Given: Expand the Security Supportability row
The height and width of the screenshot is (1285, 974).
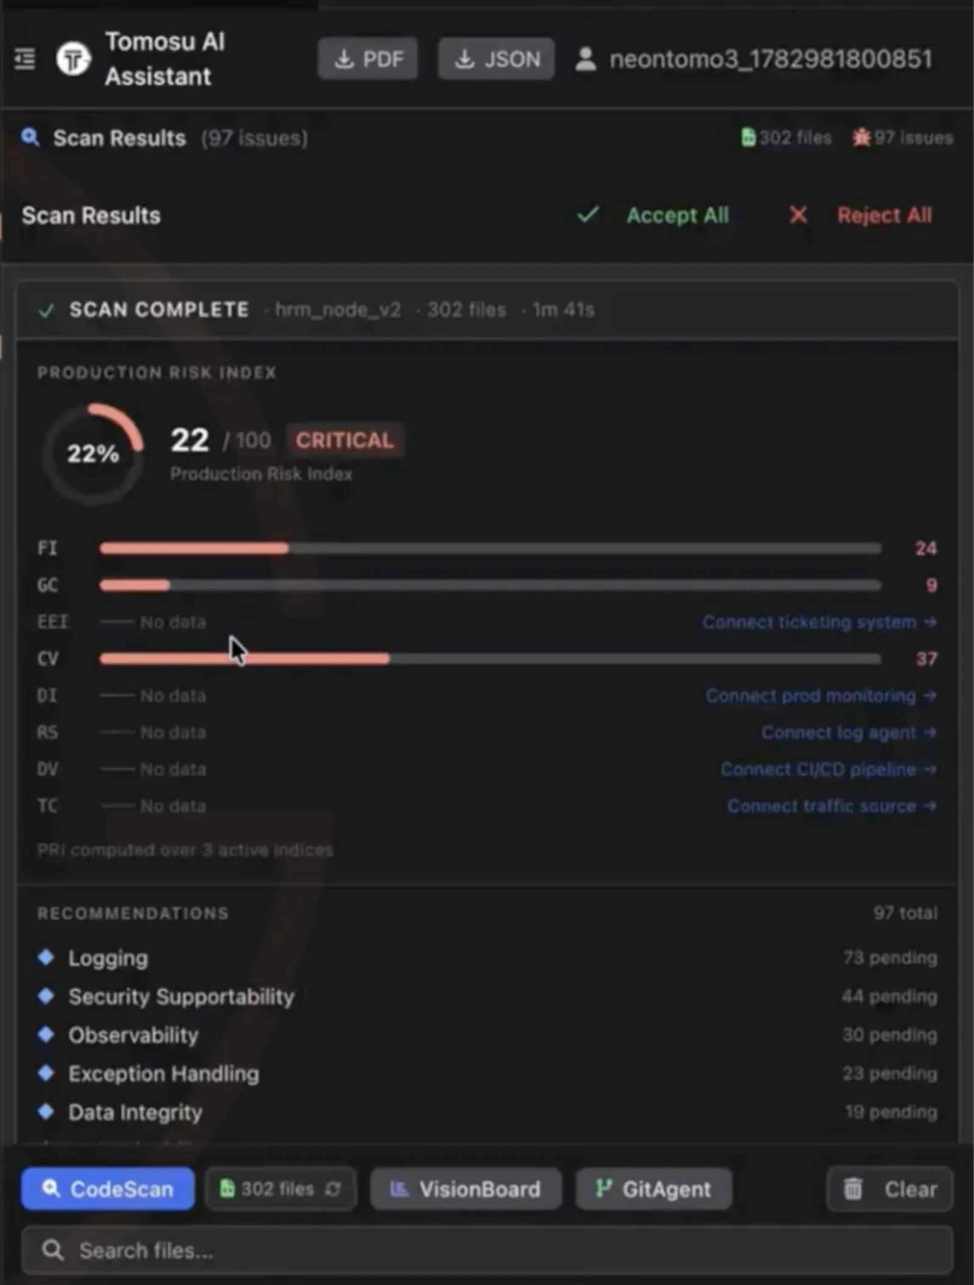Looking at the screenshot, I should (x=487, y=997).
